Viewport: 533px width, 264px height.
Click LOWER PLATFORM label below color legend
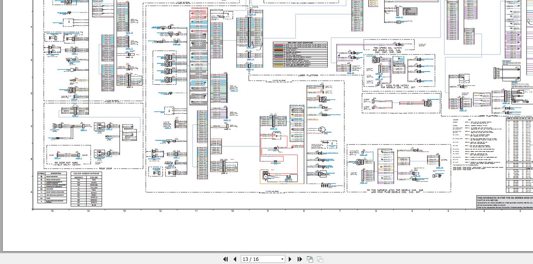308,75
